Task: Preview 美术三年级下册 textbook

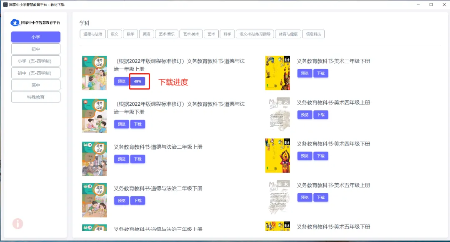Action: point(305,73)
